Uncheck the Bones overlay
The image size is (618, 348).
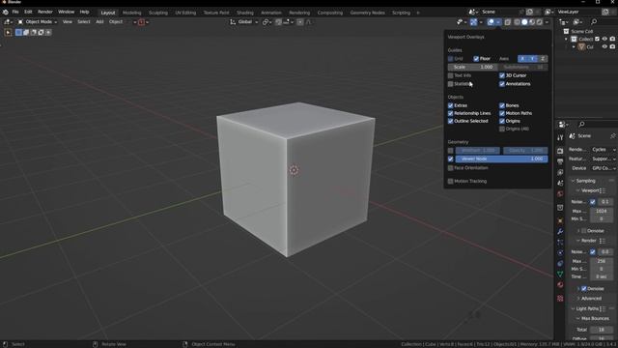[x=502, y=105]
